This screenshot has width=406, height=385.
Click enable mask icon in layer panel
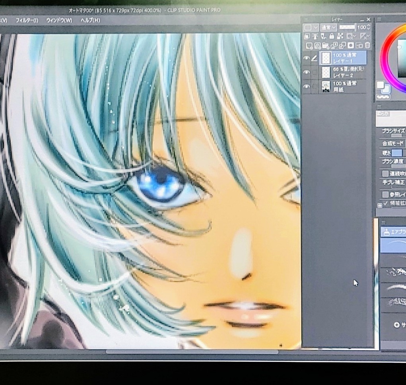[351, 36]
